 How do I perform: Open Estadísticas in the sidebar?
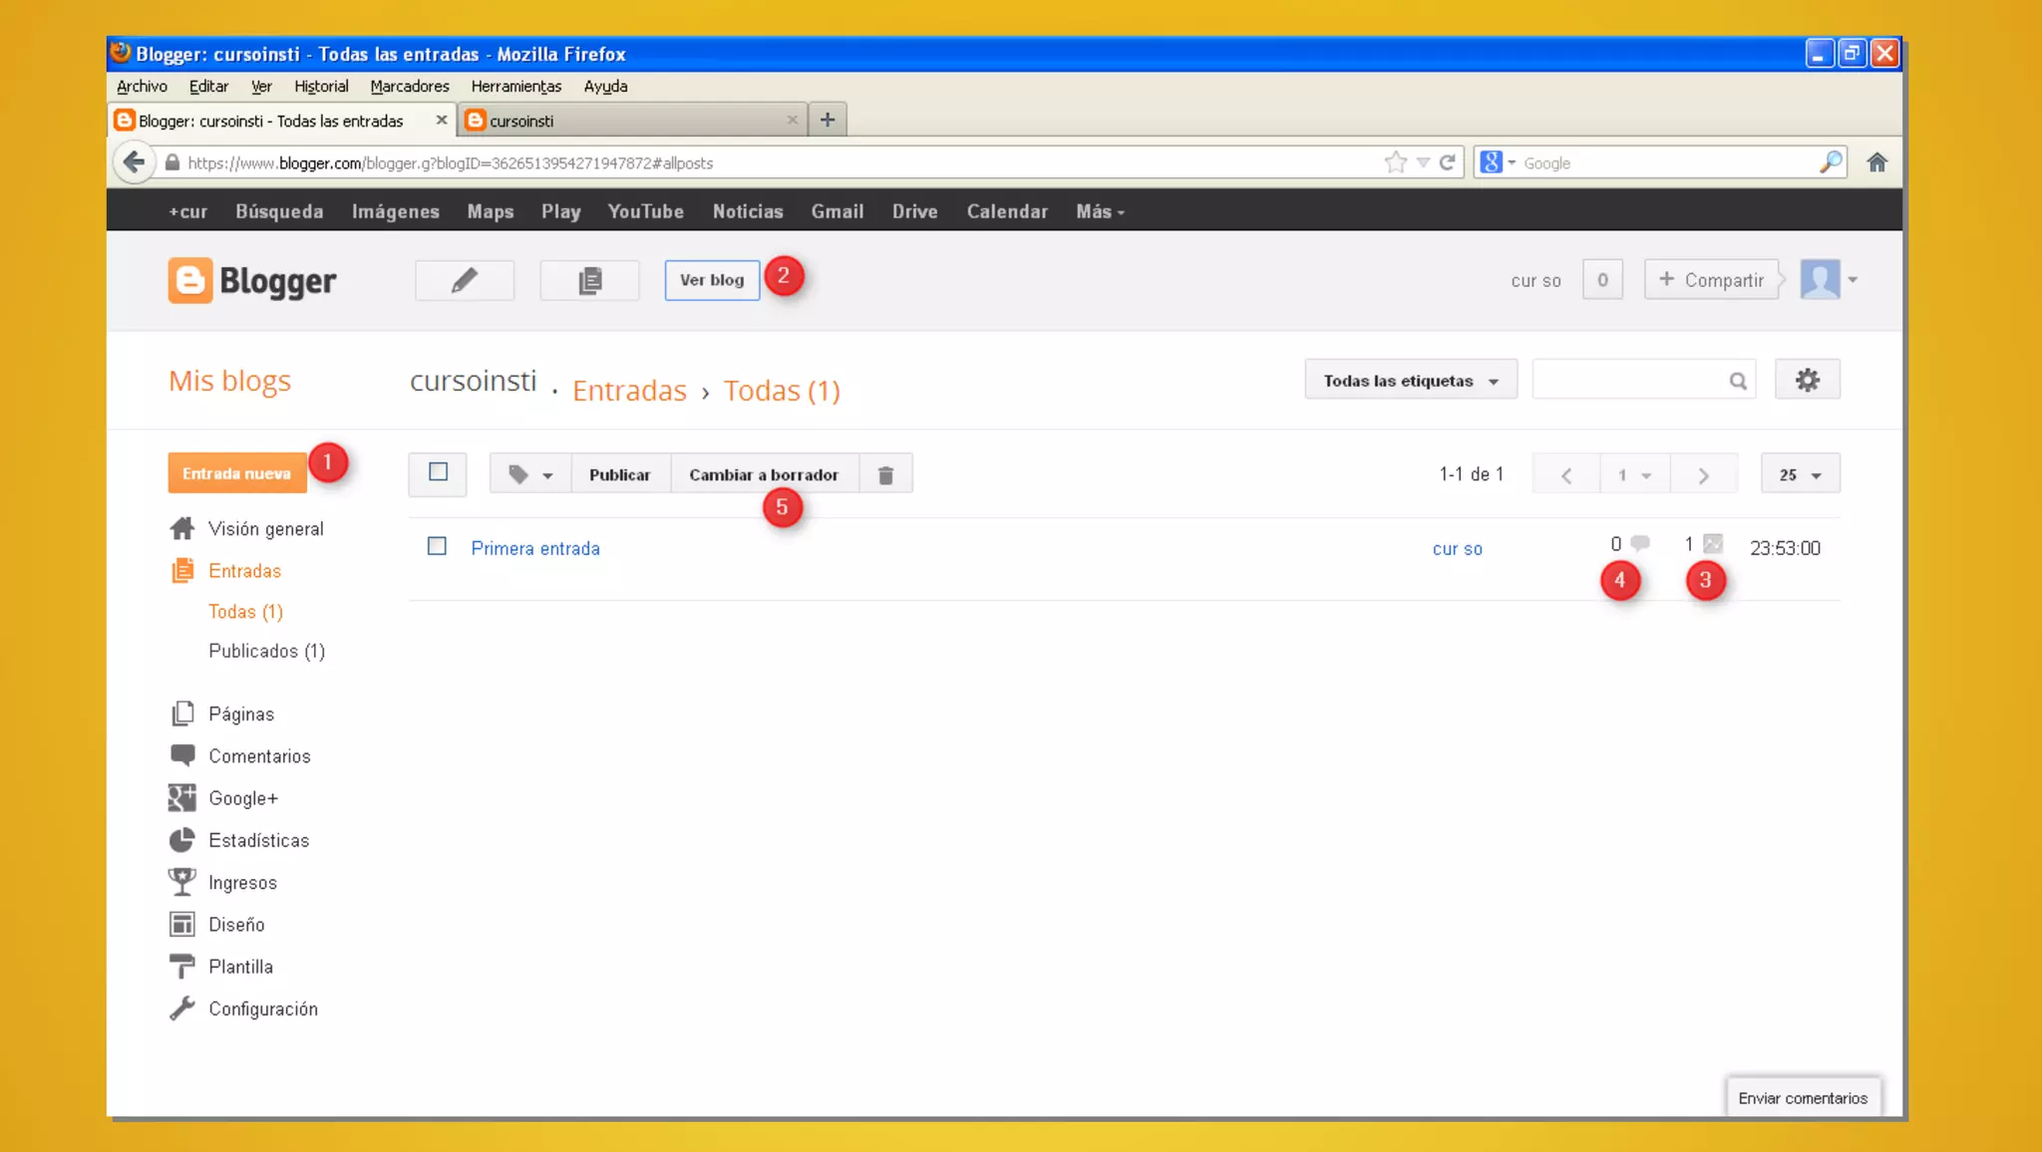point(258,840)
